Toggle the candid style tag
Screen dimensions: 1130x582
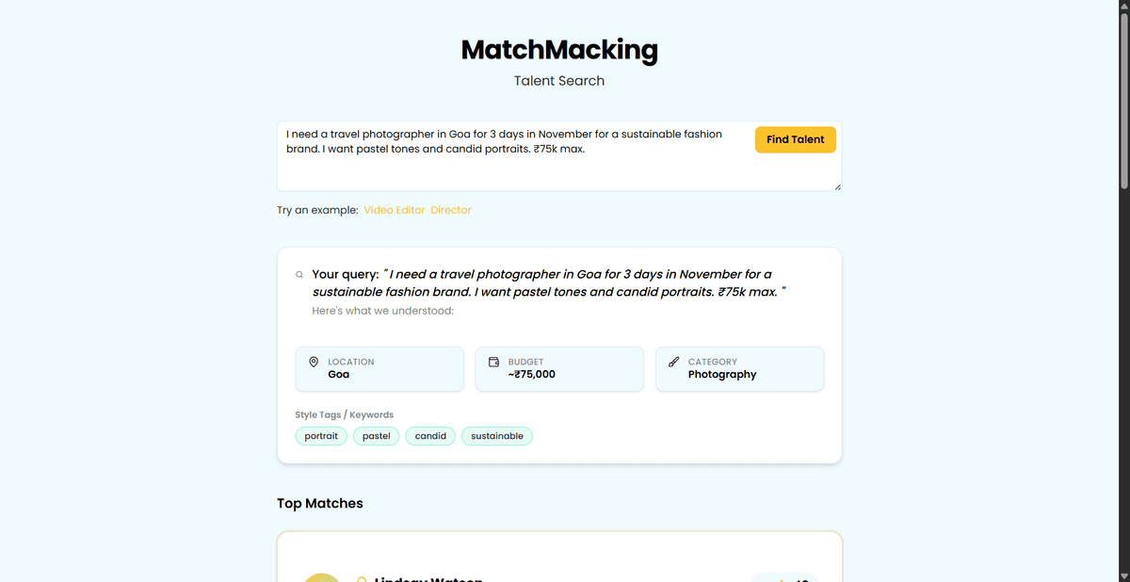coord(429,435)
